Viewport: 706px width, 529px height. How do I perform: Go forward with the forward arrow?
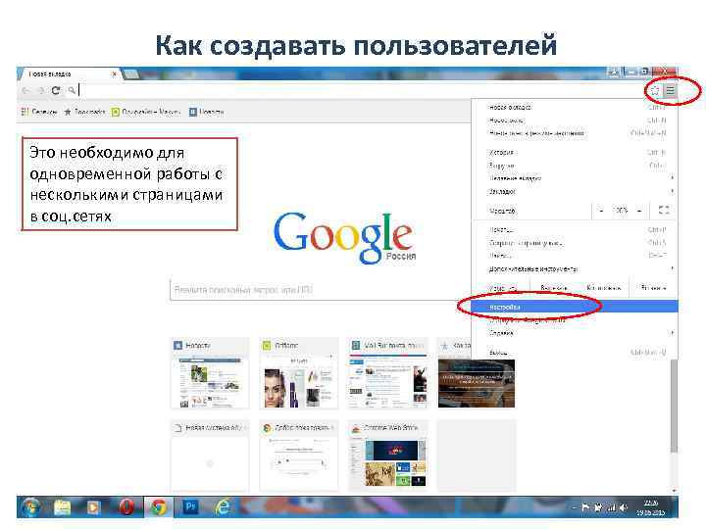click(x=41, y=90)
